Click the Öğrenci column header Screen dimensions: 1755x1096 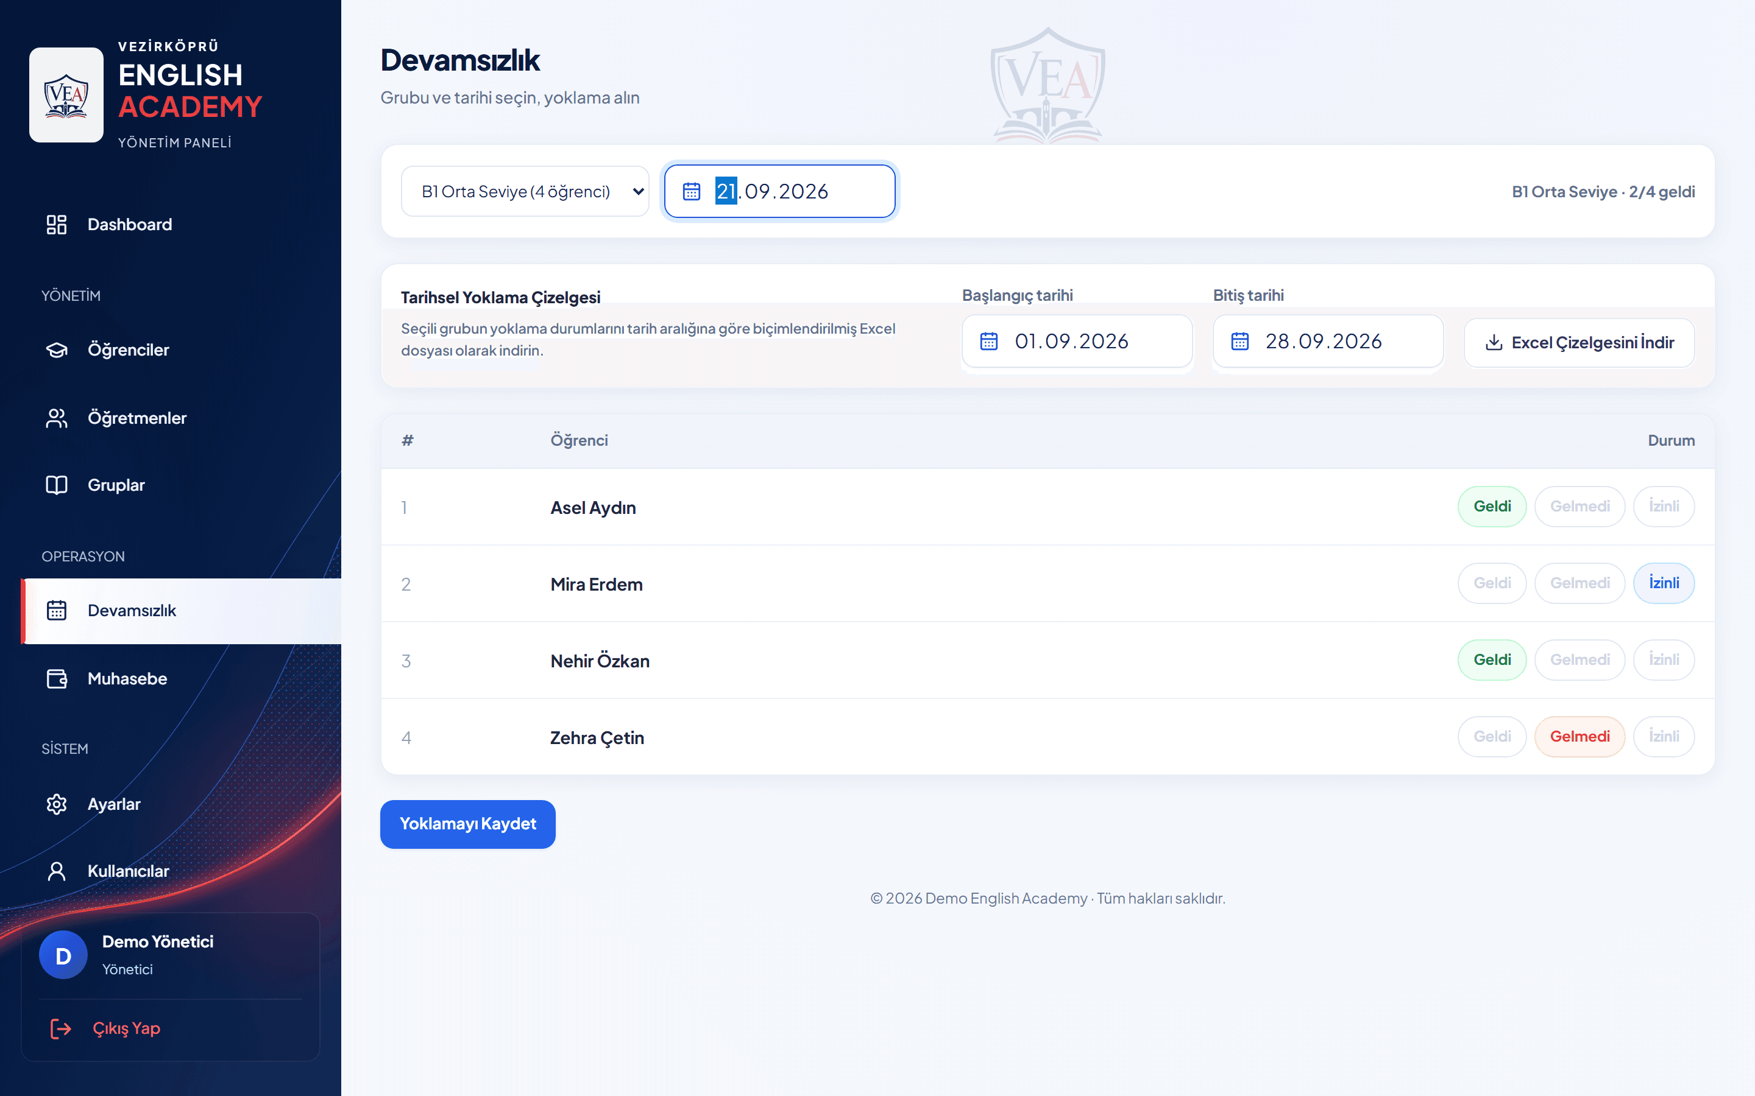pos(579,441)
